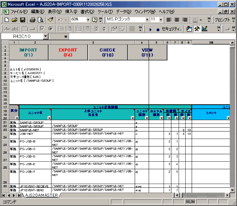This screenshot has width=237, height=206.
Task: Open the zoom percentage dropdown
Action: [x=88, y=20]
